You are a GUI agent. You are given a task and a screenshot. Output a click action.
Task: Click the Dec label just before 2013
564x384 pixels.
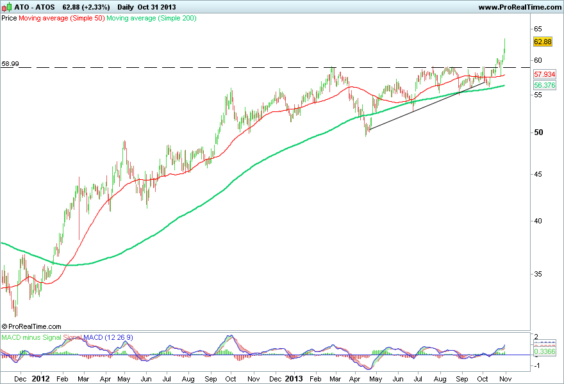point(275,379)
